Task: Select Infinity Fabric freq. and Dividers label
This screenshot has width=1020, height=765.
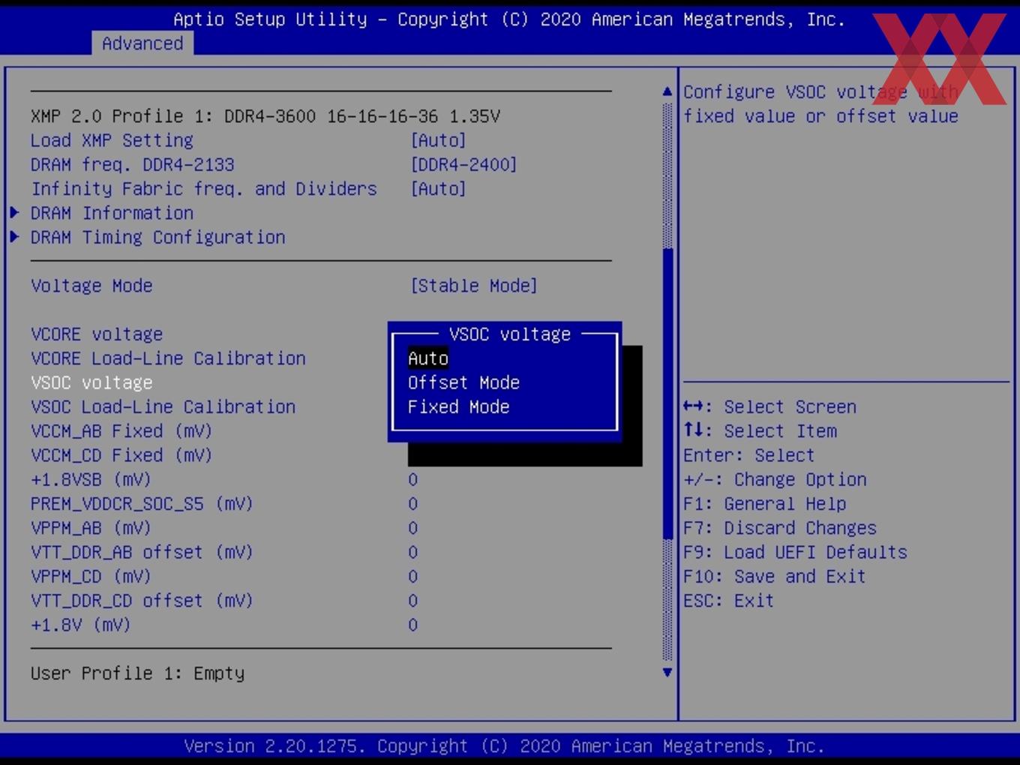Action: point(203,188)
